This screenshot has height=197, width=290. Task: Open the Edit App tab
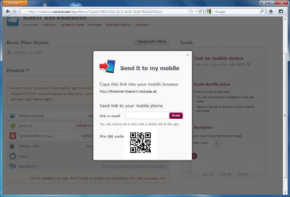(x=49, y=25)
